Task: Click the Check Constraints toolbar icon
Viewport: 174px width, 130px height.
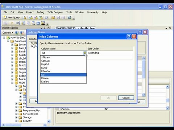Action: point(38,23)
